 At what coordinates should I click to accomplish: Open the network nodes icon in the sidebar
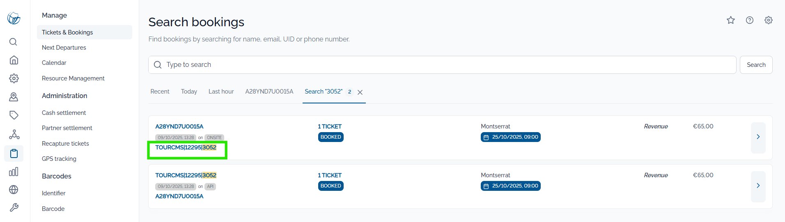(x=14, y=134)
